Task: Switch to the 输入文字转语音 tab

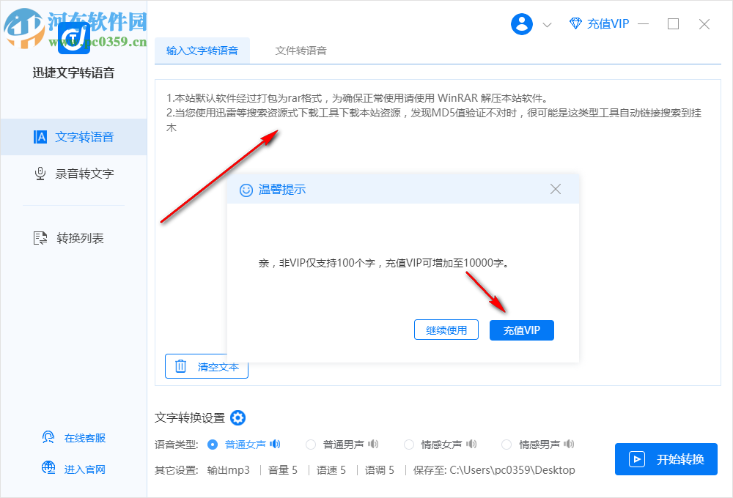Action: (x=202, y=51)
